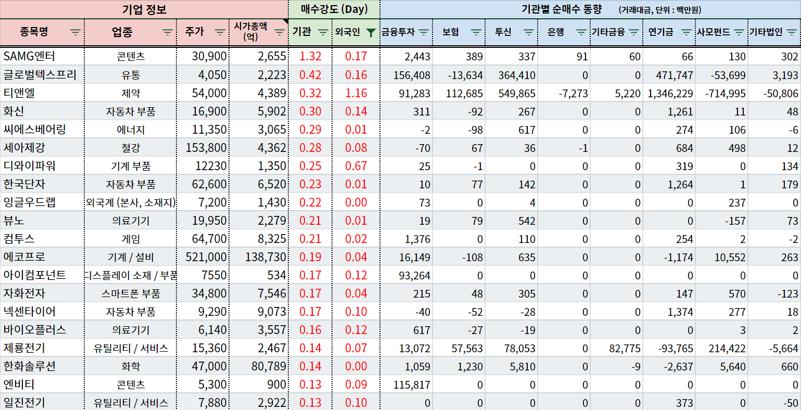This screenshot has height=410, width=801.
Task: Open the 기타금융 filter dropdown
Action: click(x=634, y=32)
